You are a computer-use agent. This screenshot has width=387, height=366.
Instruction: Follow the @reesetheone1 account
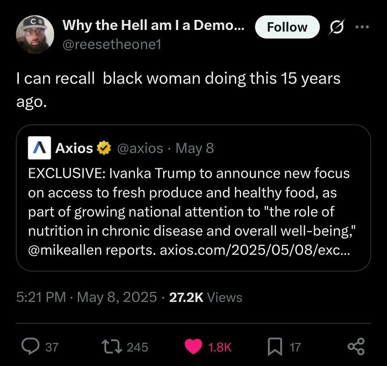[287, 27]
